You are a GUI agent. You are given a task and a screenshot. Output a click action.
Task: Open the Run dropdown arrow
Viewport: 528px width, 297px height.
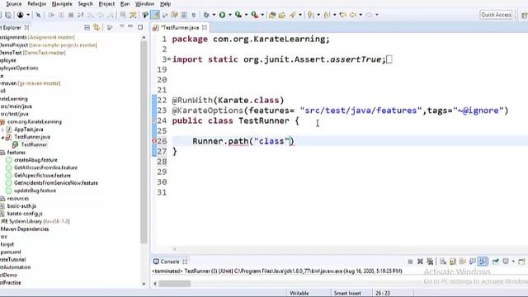(230, 15)
